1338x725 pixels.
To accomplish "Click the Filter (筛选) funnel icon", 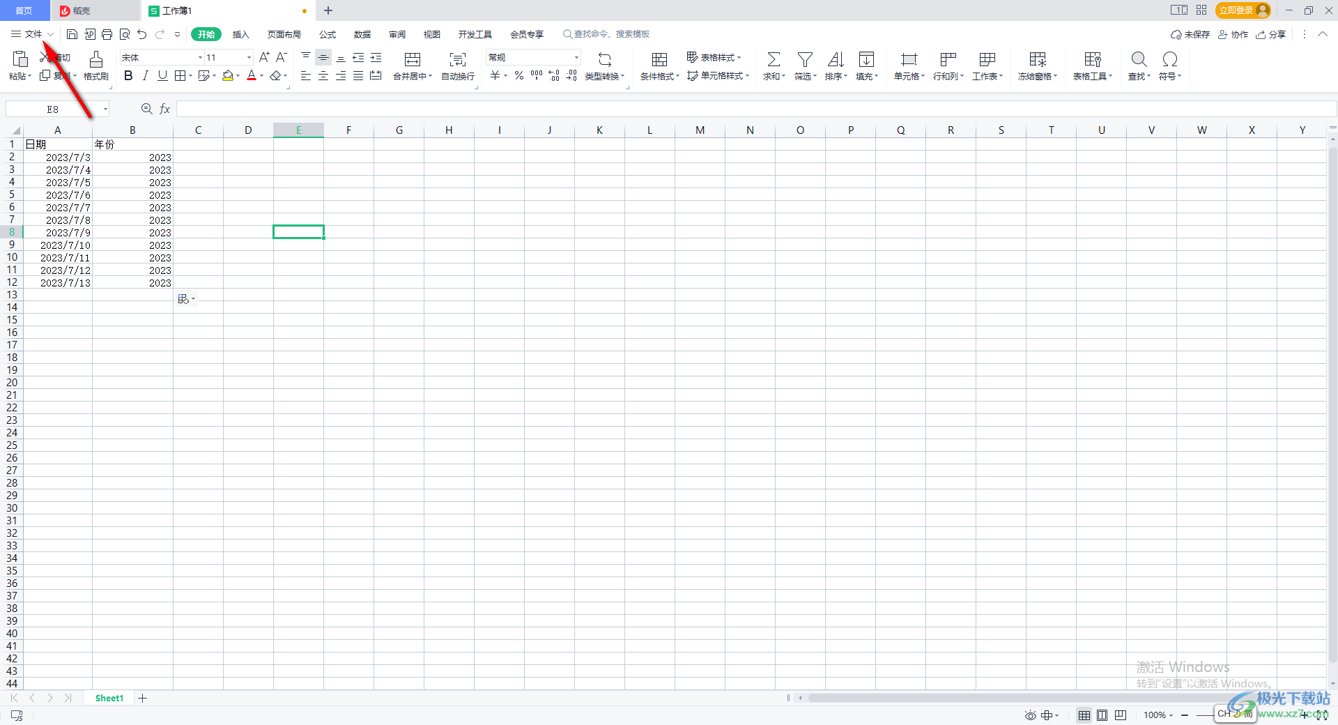I will coord(805,59).
